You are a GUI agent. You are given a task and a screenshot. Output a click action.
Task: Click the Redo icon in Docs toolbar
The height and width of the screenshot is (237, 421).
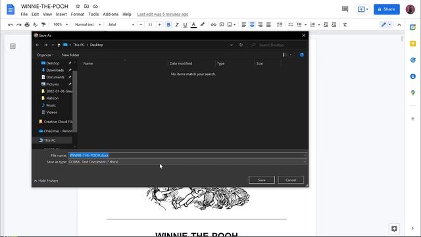[19, 25]
